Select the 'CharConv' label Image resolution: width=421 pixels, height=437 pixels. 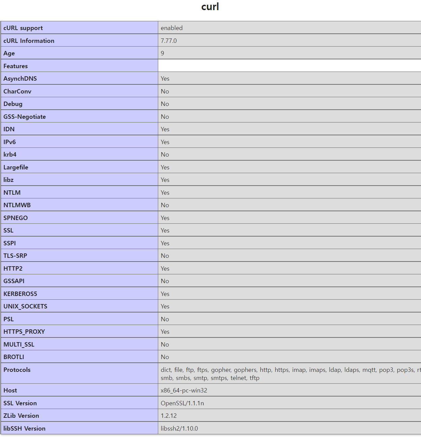[17, 91]
